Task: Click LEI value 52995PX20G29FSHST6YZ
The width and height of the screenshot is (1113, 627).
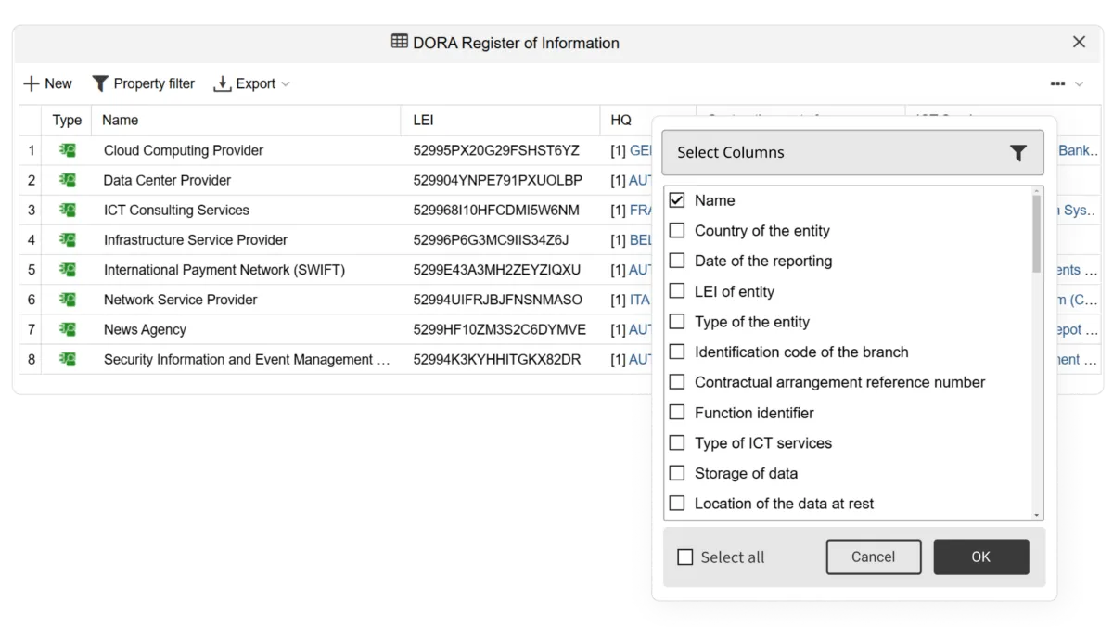Action: pyautogui.click(x=496, y=150)
